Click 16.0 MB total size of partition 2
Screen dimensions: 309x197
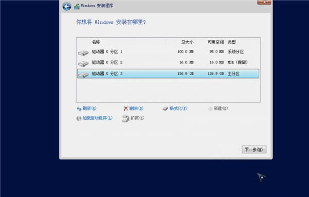(186, 62)
